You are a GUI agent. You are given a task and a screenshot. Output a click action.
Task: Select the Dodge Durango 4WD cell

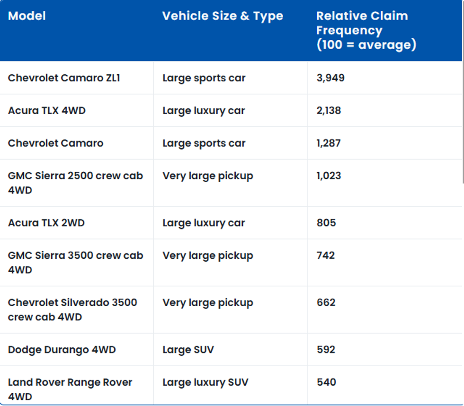pos(62,350)
